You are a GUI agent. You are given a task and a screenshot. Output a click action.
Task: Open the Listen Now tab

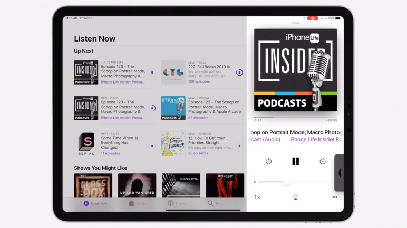pos(95,203)
